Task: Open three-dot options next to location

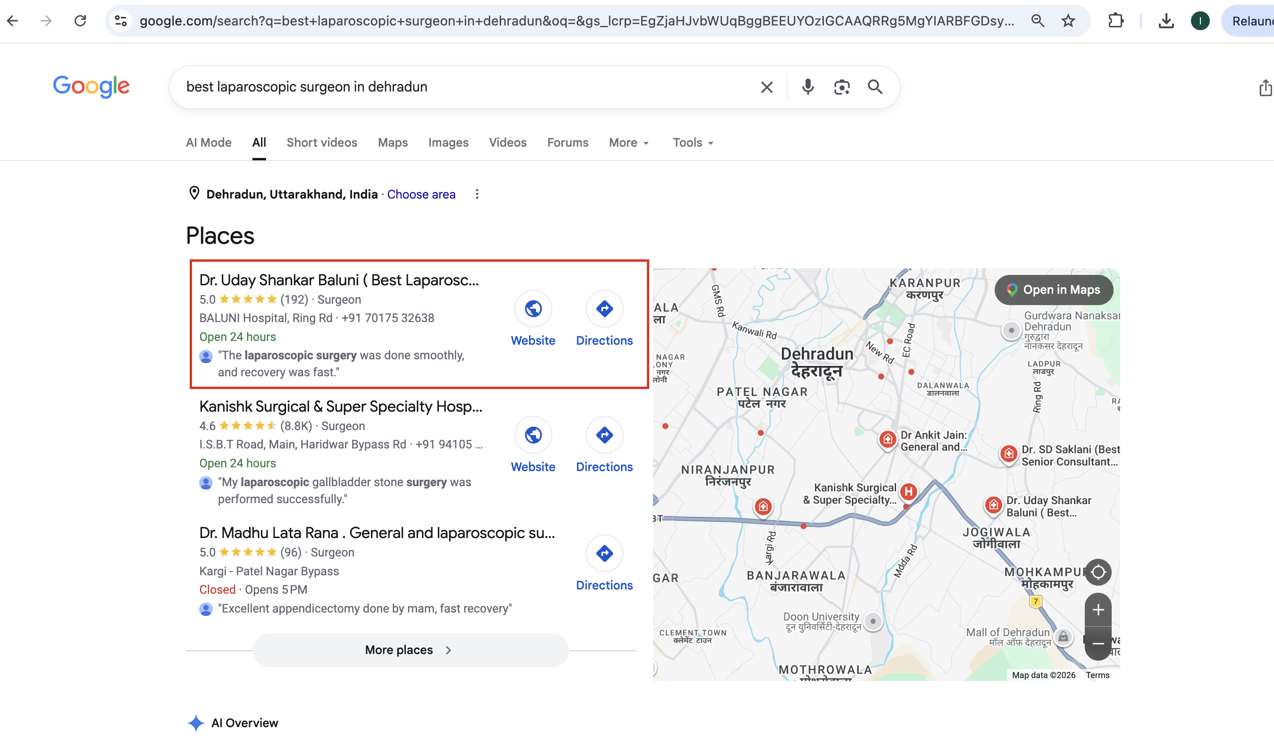Action: click(477, 194)
